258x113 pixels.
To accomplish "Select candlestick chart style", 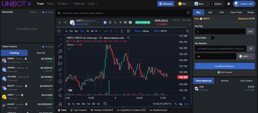I will click(111, 31).
